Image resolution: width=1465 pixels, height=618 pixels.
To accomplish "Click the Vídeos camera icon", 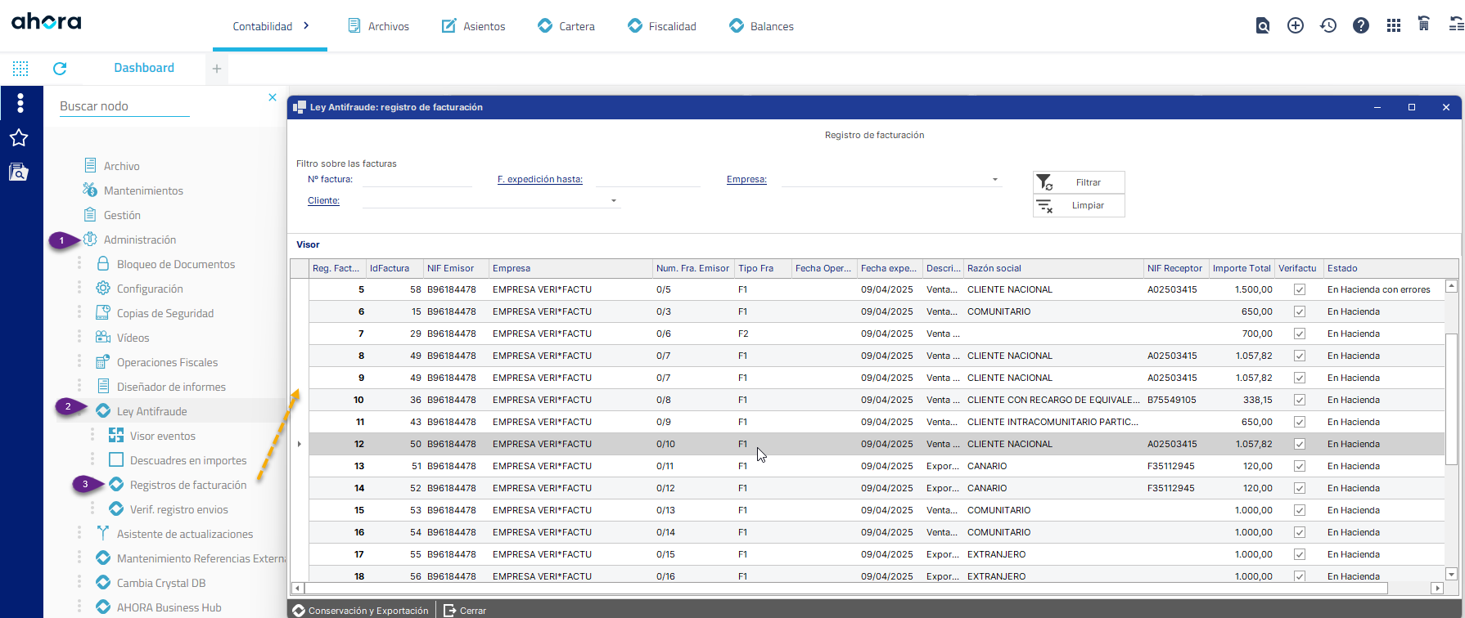I will (x=103, y=337).
